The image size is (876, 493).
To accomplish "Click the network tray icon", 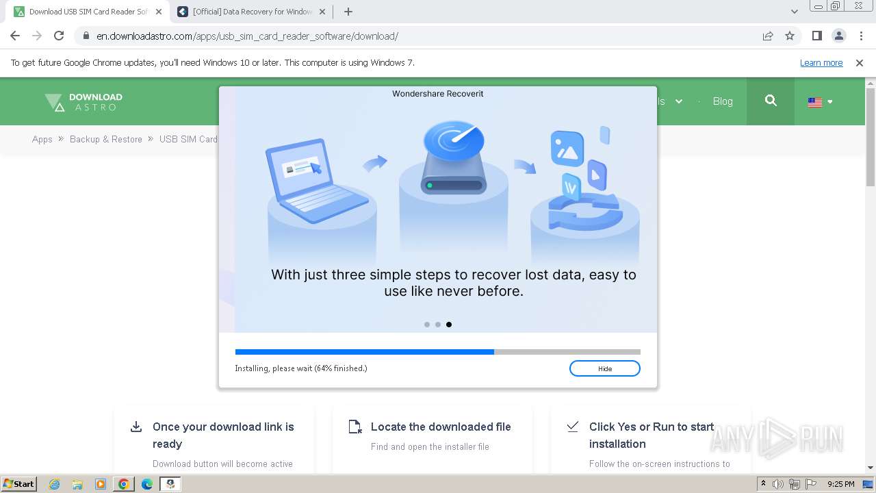I will 794,484.
